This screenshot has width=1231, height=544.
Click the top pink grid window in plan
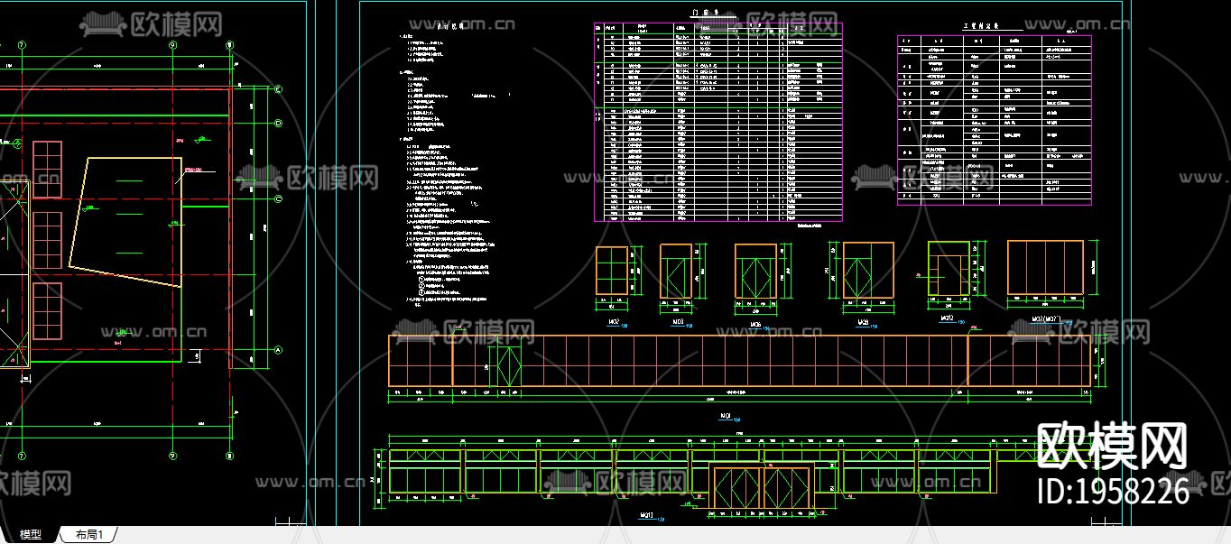coord(47,169)
